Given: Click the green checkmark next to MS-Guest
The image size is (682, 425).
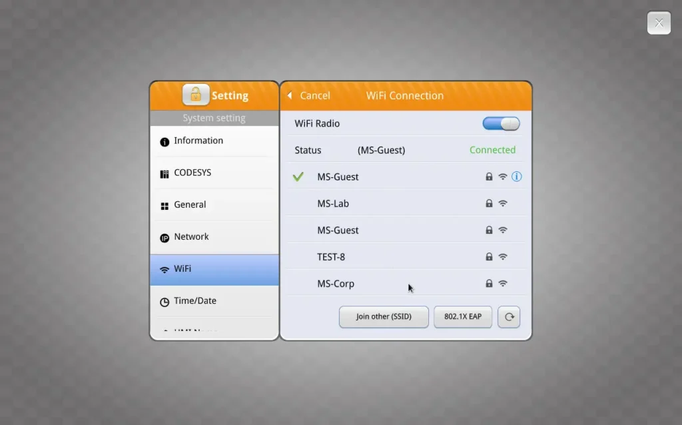Looking at the screenshot, I should click(298, 177).
